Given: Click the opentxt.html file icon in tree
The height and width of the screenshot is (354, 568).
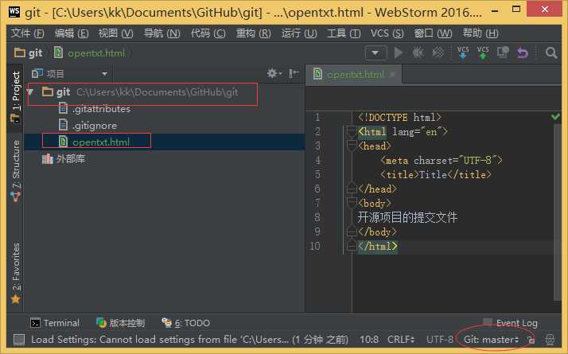Looking at the screenshot, I should coord(63,142).
